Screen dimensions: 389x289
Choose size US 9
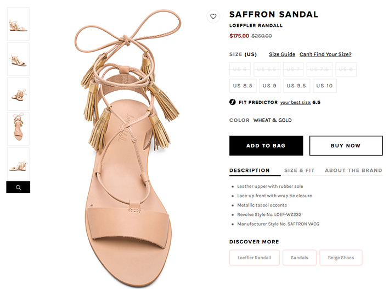click(x=270, y=86)
